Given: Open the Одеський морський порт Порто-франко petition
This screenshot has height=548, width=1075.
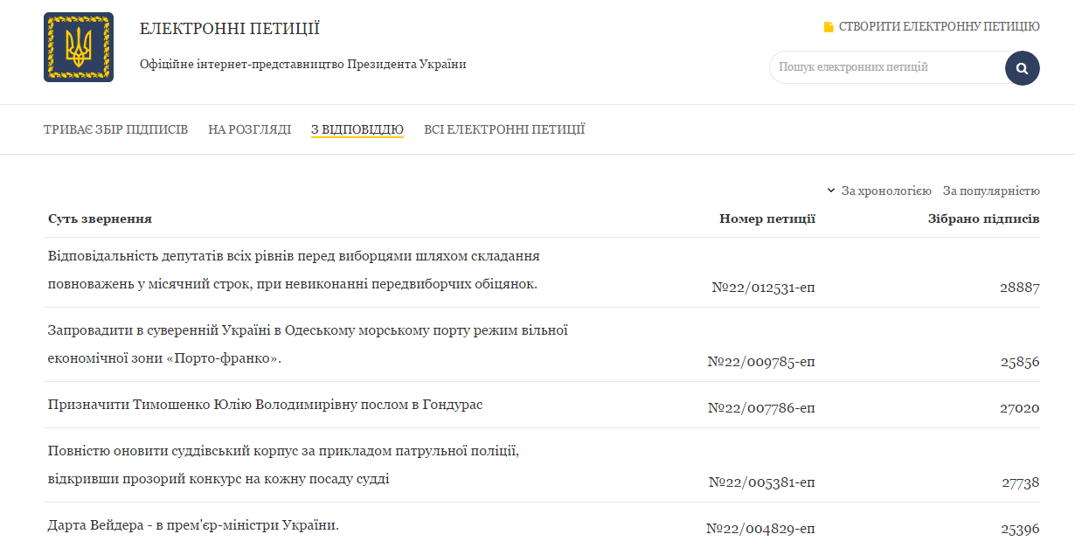Looking at the screenshot, I should coord(307,330).
